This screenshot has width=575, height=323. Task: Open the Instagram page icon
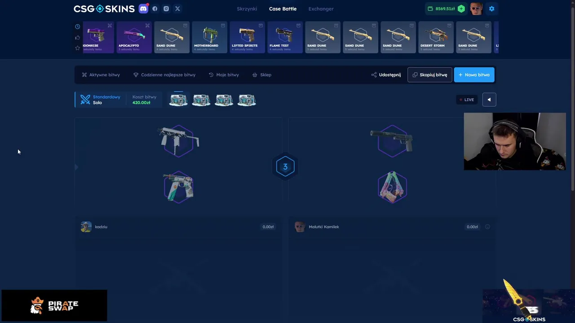(x=166, y=9)
